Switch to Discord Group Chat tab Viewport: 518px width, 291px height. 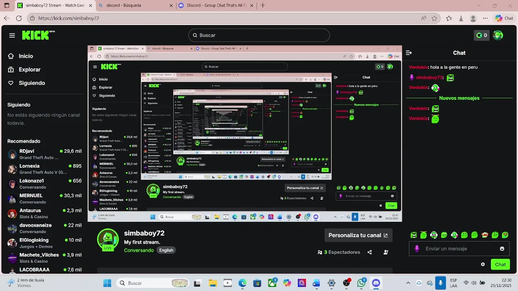click(216, 6)
